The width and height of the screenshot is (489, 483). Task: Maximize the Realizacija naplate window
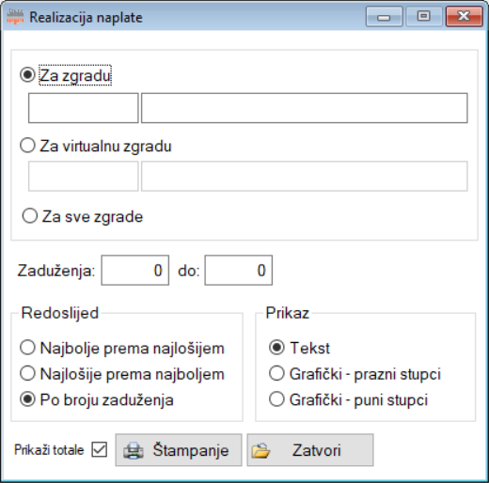(x=424, y=16)
